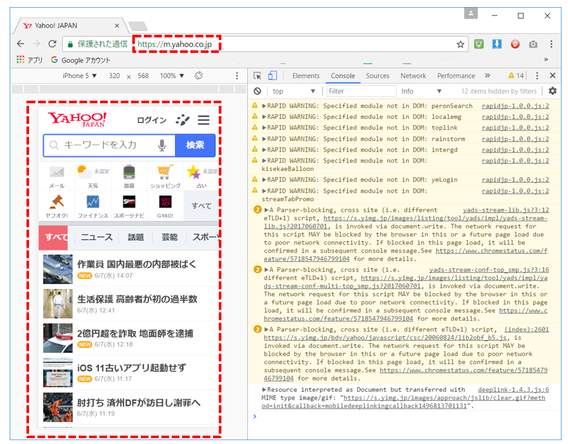This screenshot has height=444, width=568.
Task: Click the blue 検索 search button
Action: tap(195, 145)
